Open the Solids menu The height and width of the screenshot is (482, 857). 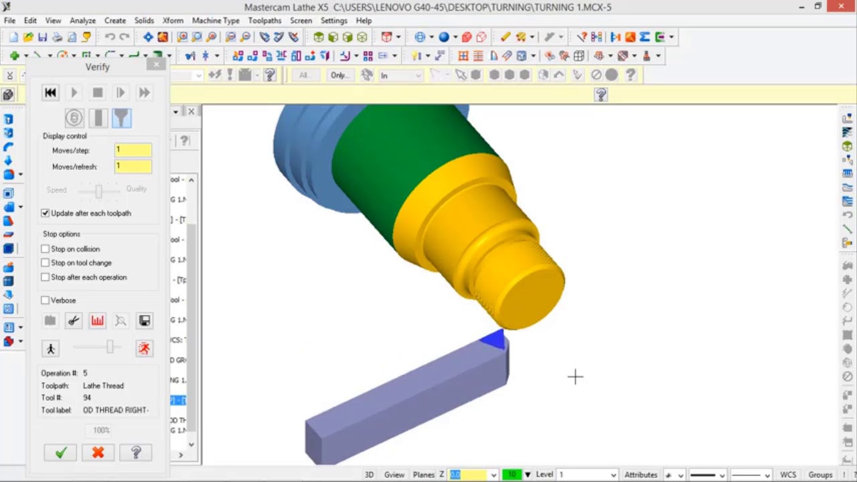(x=144, y=21)
